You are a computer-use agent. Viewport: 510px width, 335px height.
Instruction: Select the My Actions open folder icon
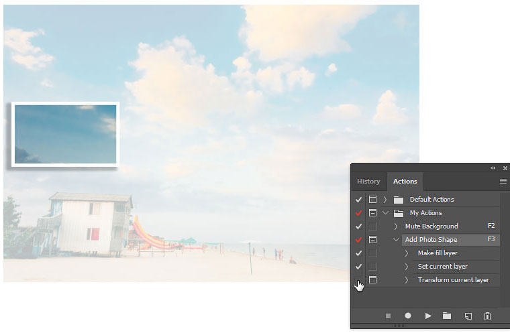point(399,213)
